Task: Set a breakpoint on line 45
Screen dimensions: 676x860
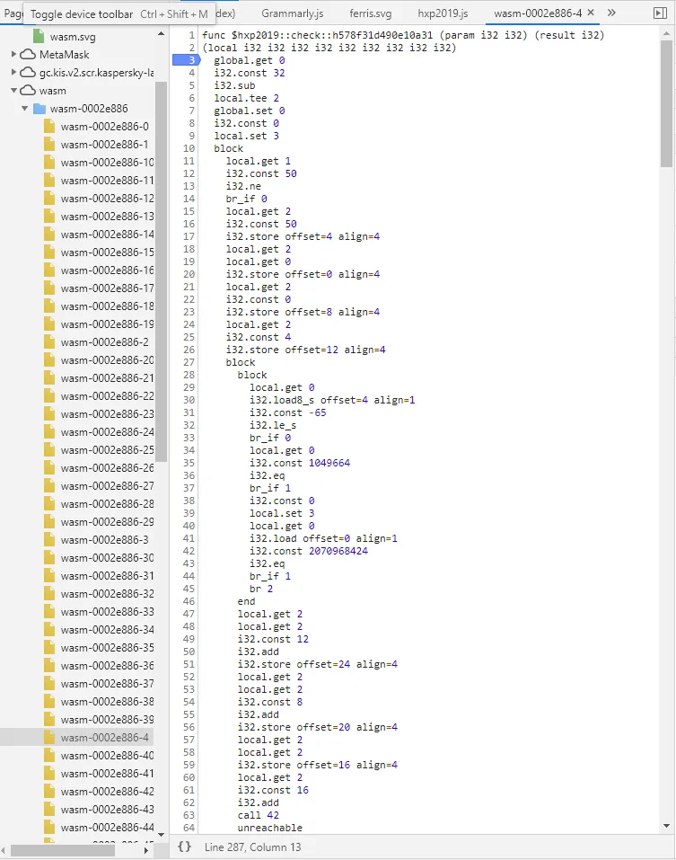Action: coord(189,589)
